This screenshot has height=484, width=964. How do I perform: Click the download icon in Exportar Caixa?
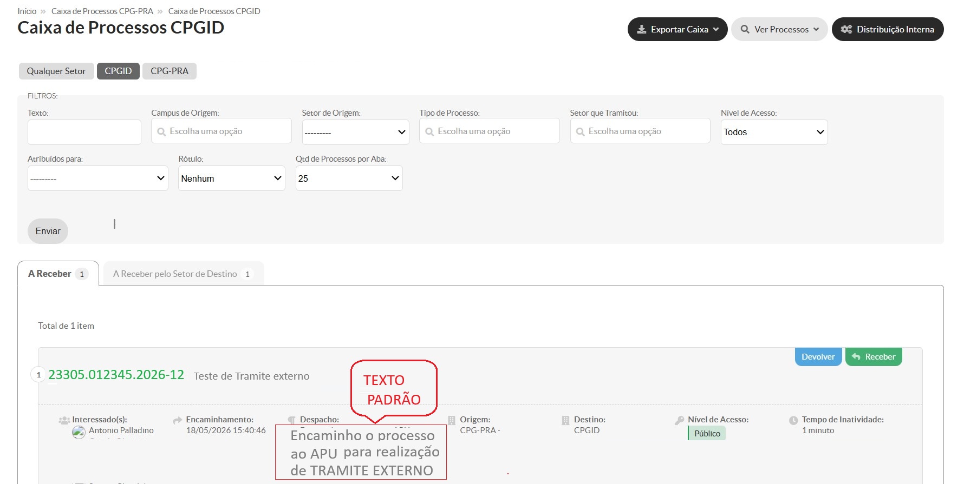click(641, 29)
